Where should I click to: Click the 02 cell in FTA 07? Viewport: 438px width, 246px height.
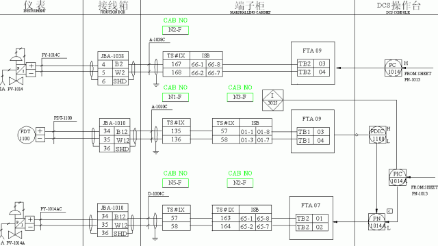(x=320, y=227)
